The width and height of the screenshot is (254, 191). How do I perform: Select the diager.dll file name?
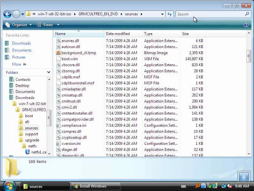click(x=69, y=150)
